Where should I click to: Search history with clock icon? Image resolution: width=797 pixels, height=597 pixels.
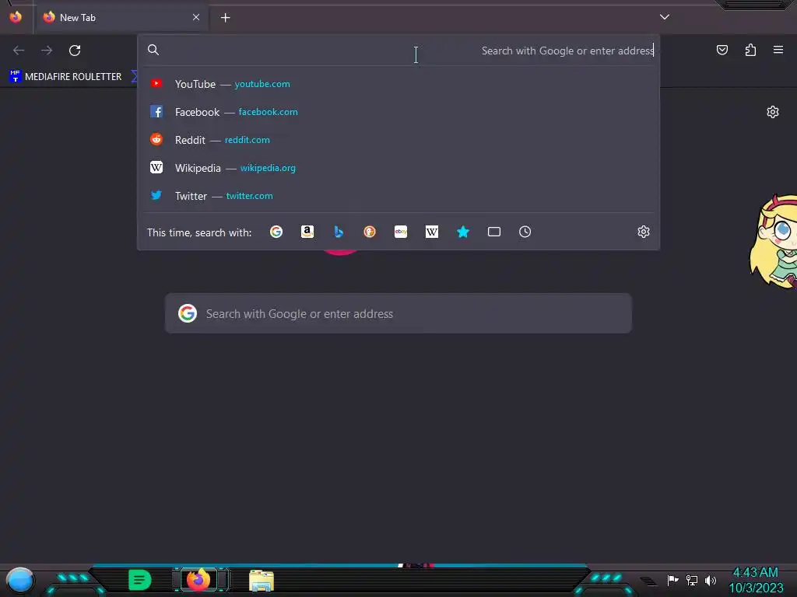click(x=525, y=232)
